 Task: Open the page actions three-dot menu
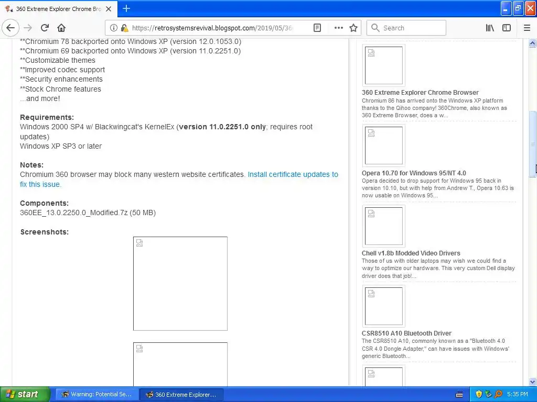[338, 28]
